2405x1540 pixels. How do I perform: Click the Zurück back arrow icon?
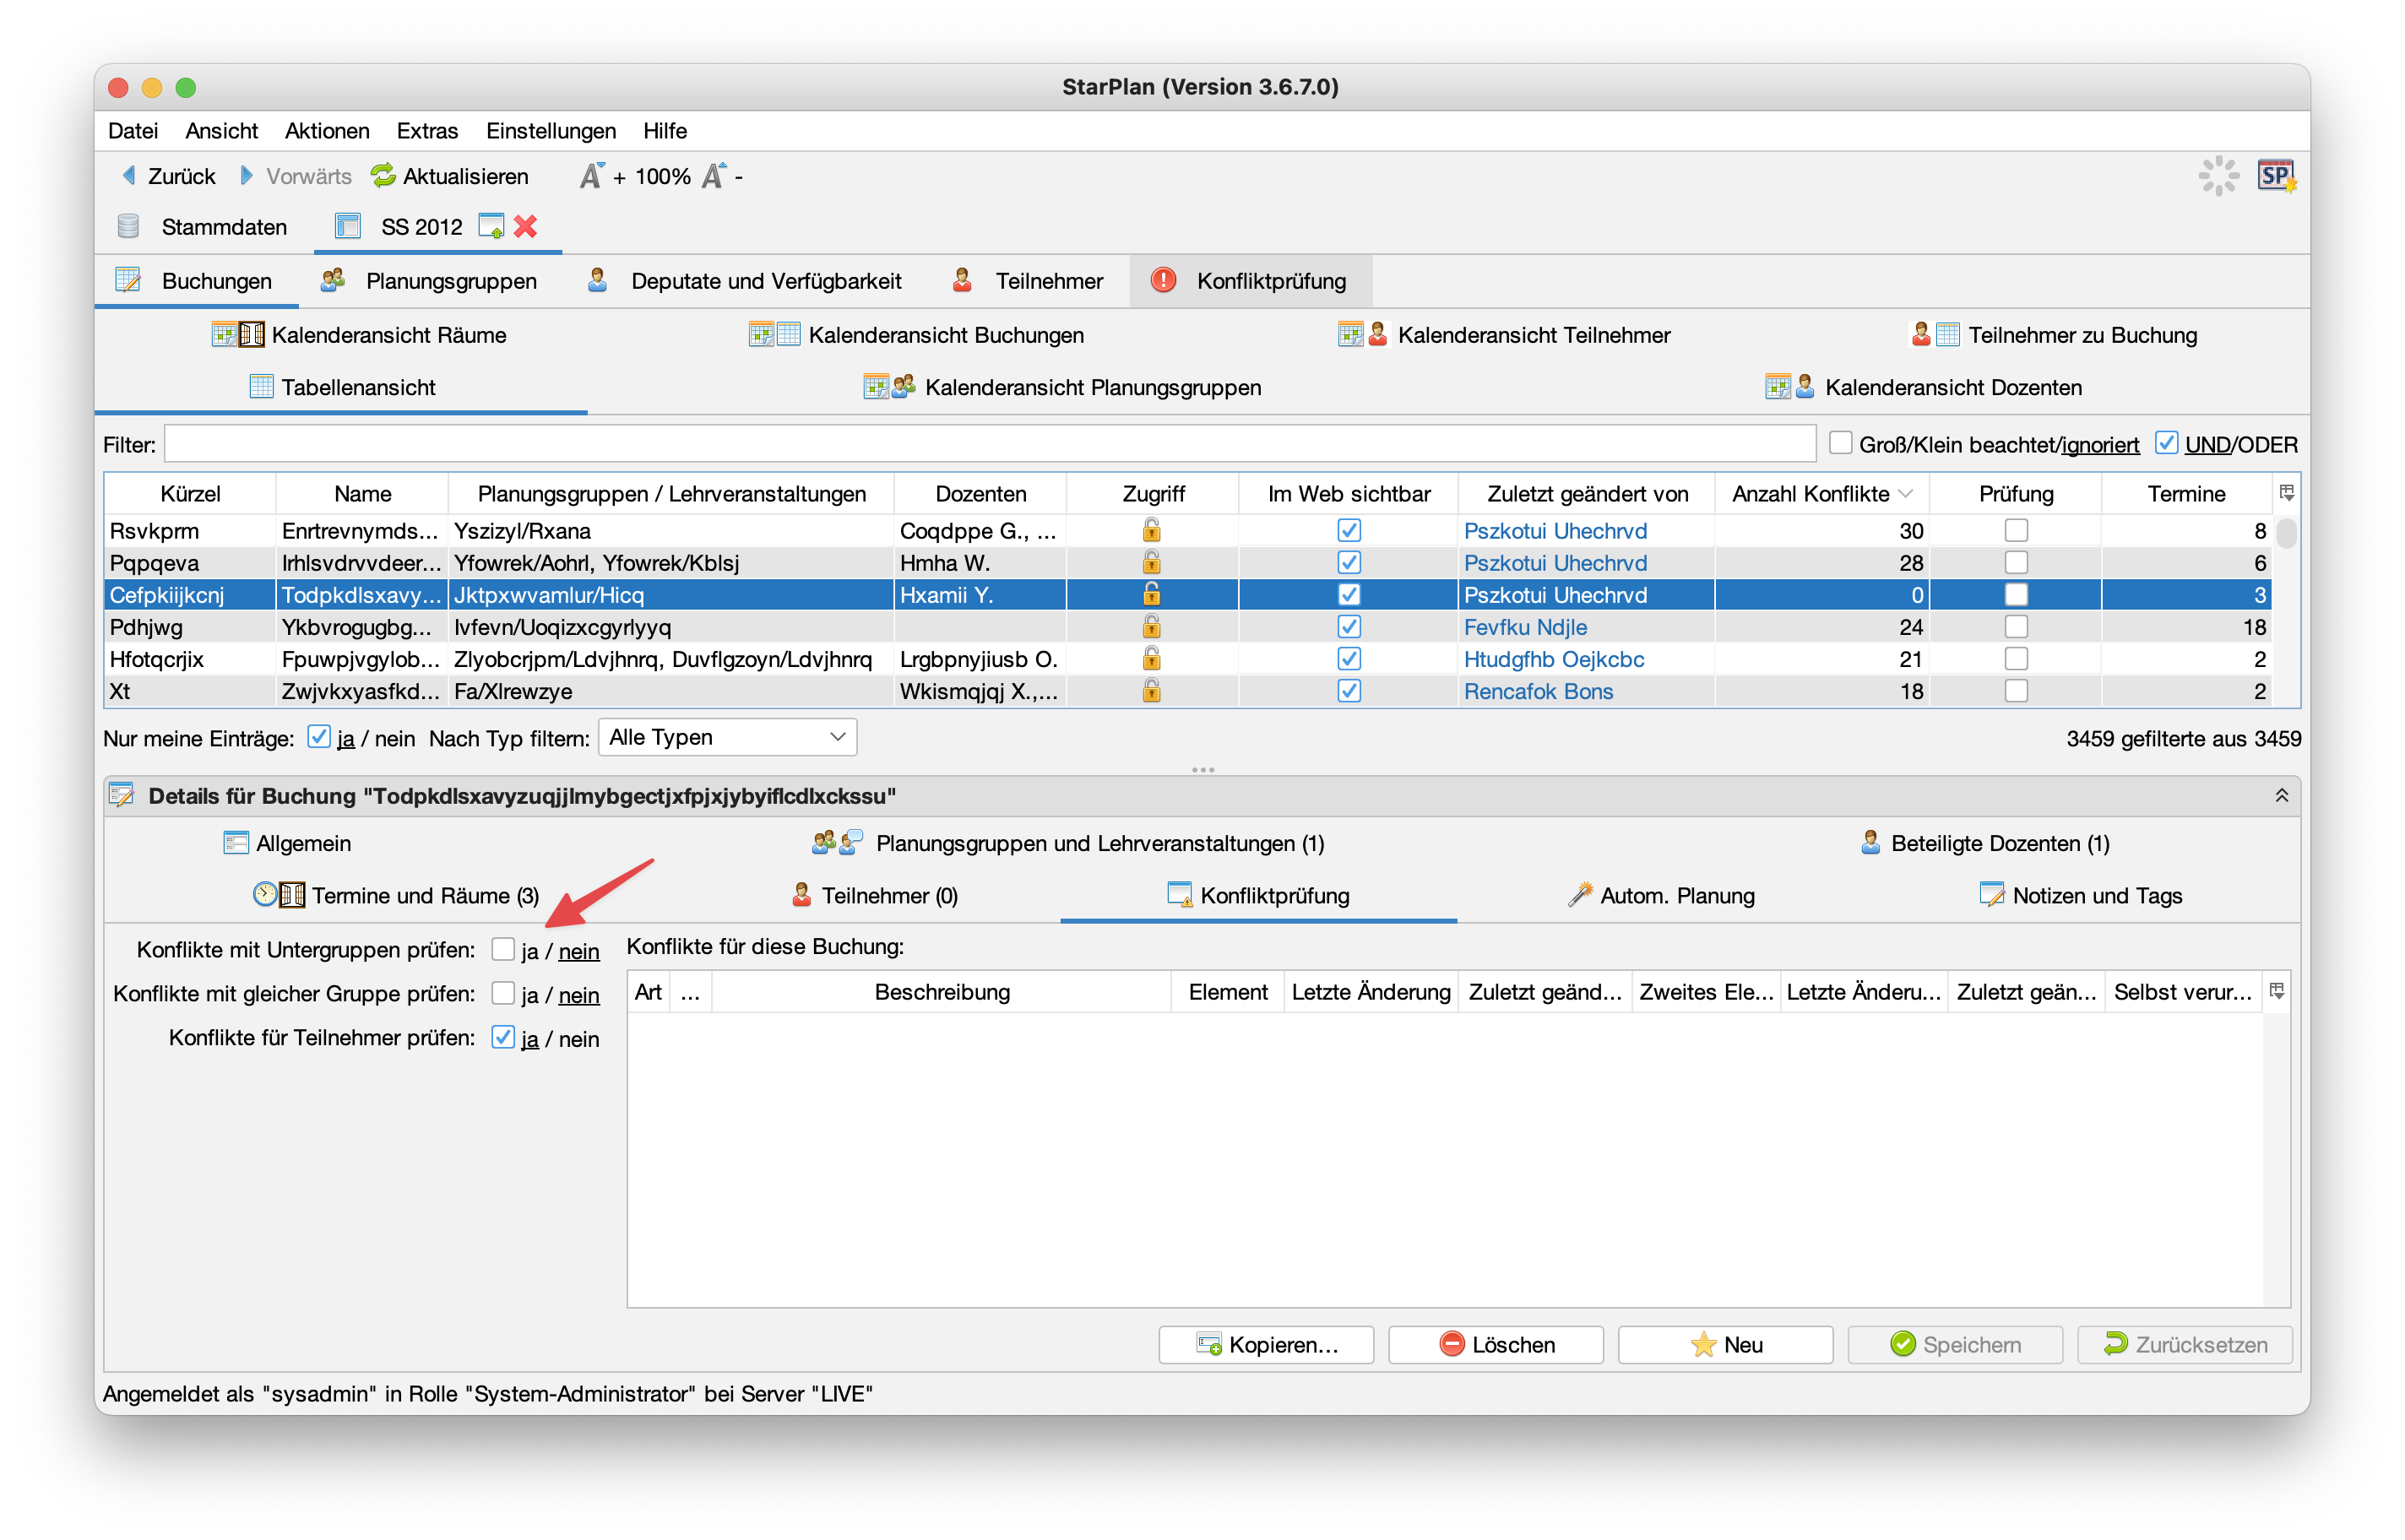[129, 176]
